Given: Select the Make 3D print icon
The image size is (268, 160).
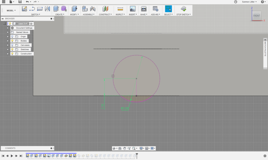Looking at the screenshot, I should (x=144, y=9).
